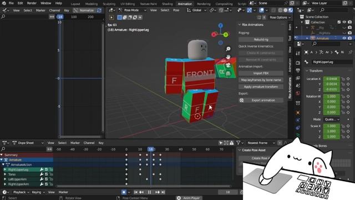Hide Armature with eye icon in outliner

click(344, 38)
